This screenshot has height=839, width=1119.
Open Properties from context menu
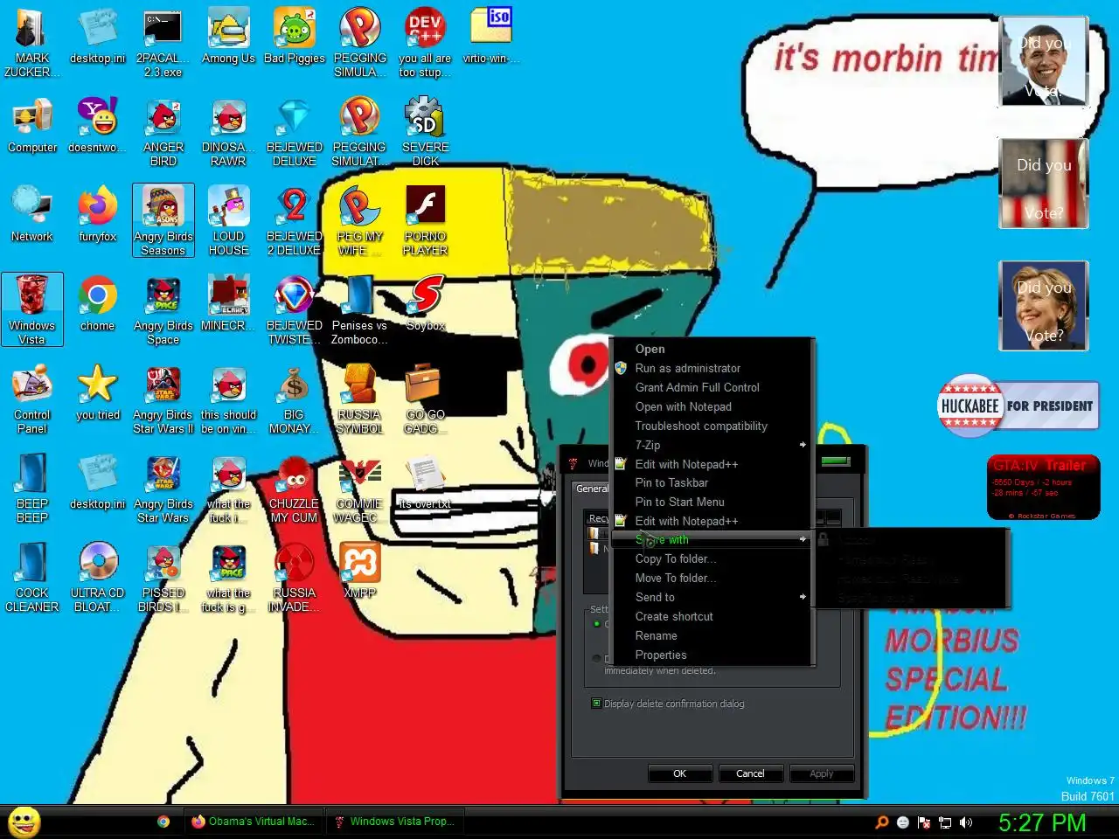click(711, 655)
